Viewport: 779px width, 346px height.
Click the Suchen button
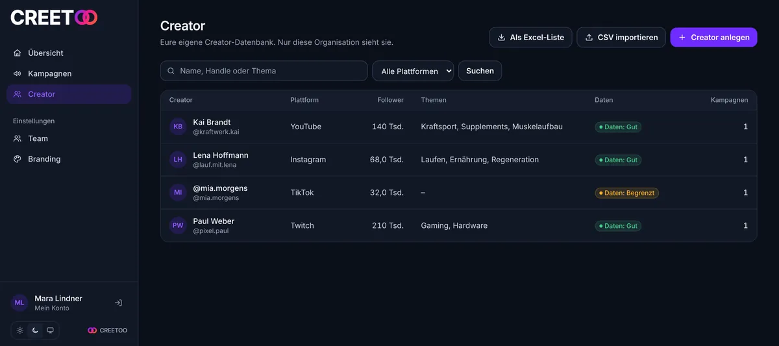[480, 71]
